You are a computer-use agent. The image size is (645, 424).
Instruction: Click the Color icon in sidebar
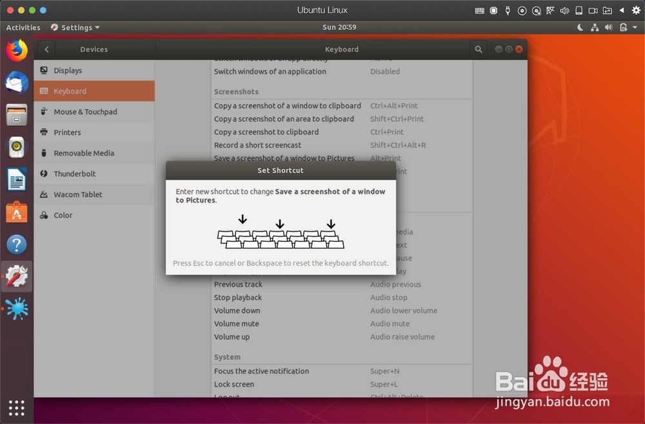(44, 215)
